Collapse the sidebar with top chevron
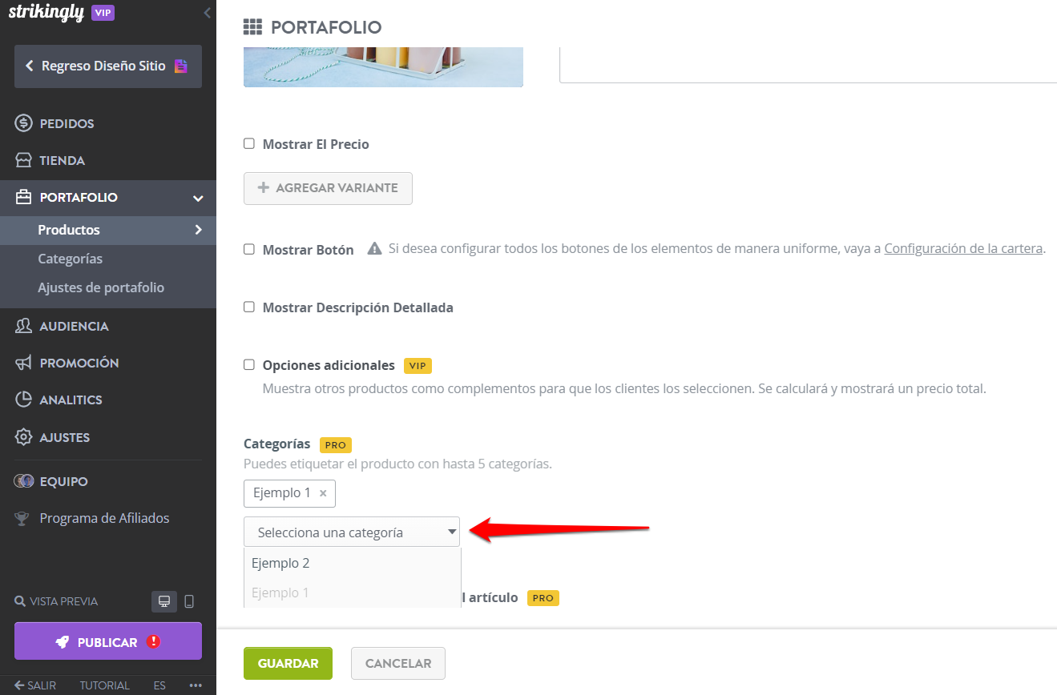 pos(208,13)
